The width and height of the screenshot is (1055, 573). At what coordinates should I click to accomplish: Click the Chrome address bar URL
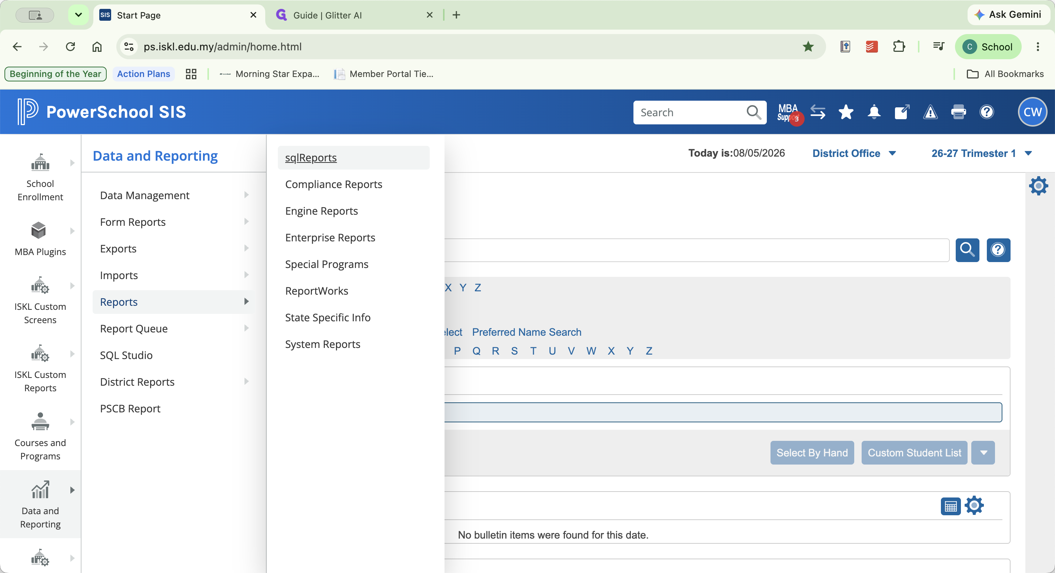[223, 47]
